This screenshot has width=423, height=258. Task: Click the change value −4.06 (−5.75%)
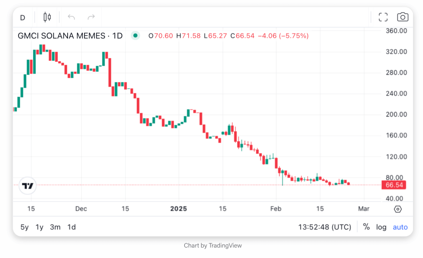(283, 36)
